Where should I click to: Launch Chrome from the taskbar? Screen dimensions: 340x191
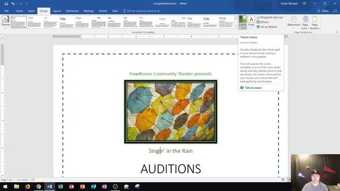(39, 186)
